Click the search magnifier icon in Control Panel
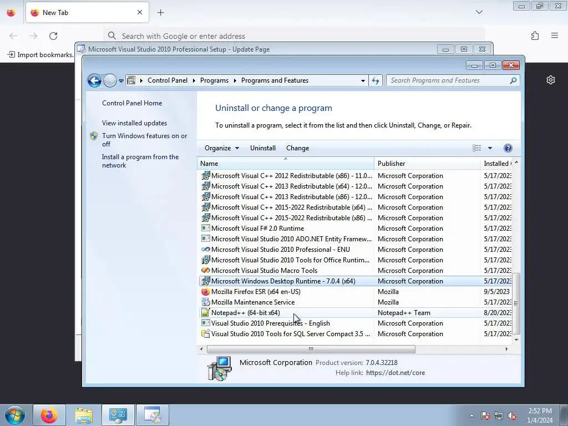The image size is (568, 426). coord(513,80)
